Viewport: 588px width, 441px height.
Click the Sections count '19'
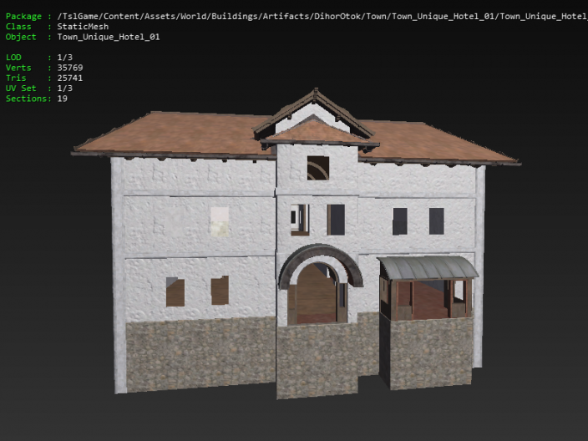tap(63, 99)
